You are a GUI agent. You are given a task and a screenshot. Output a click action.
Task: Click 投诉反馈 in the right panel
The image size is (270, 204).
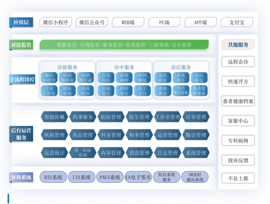point(238,161)
